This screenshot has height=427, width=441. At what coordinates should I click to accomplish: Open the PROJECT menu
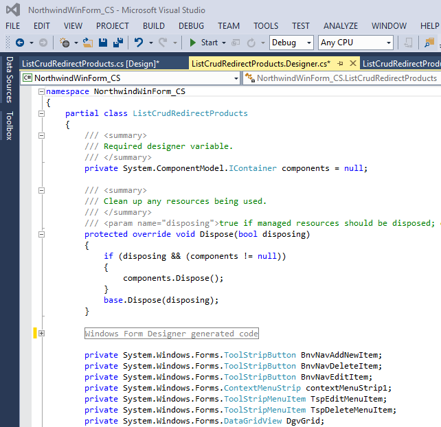click(x=112, y=26)
